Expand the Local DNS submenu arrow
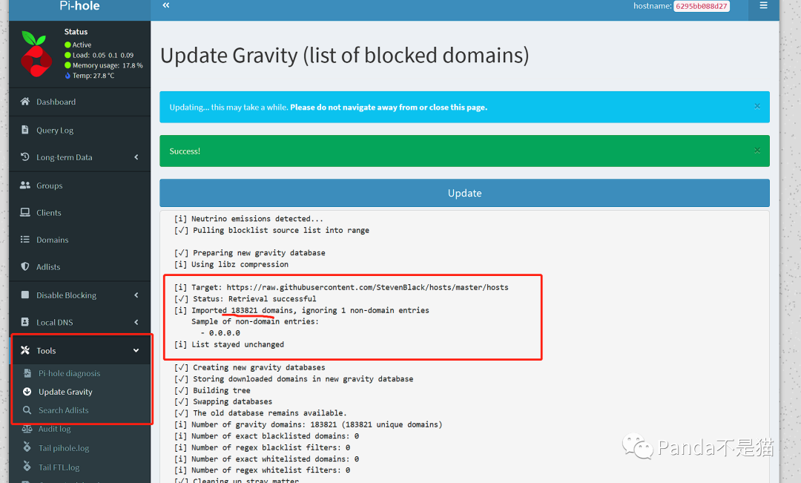Image resolution: width=801 pixels, height=483 pixels. point(136,322)
